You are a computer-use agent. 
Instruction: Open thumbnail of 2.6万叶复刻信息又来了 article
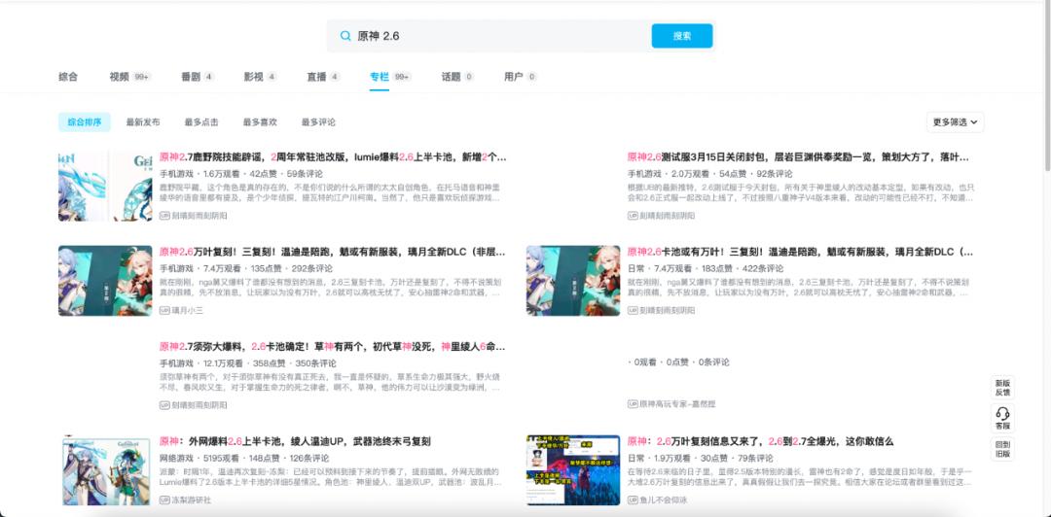coord(572,469)
